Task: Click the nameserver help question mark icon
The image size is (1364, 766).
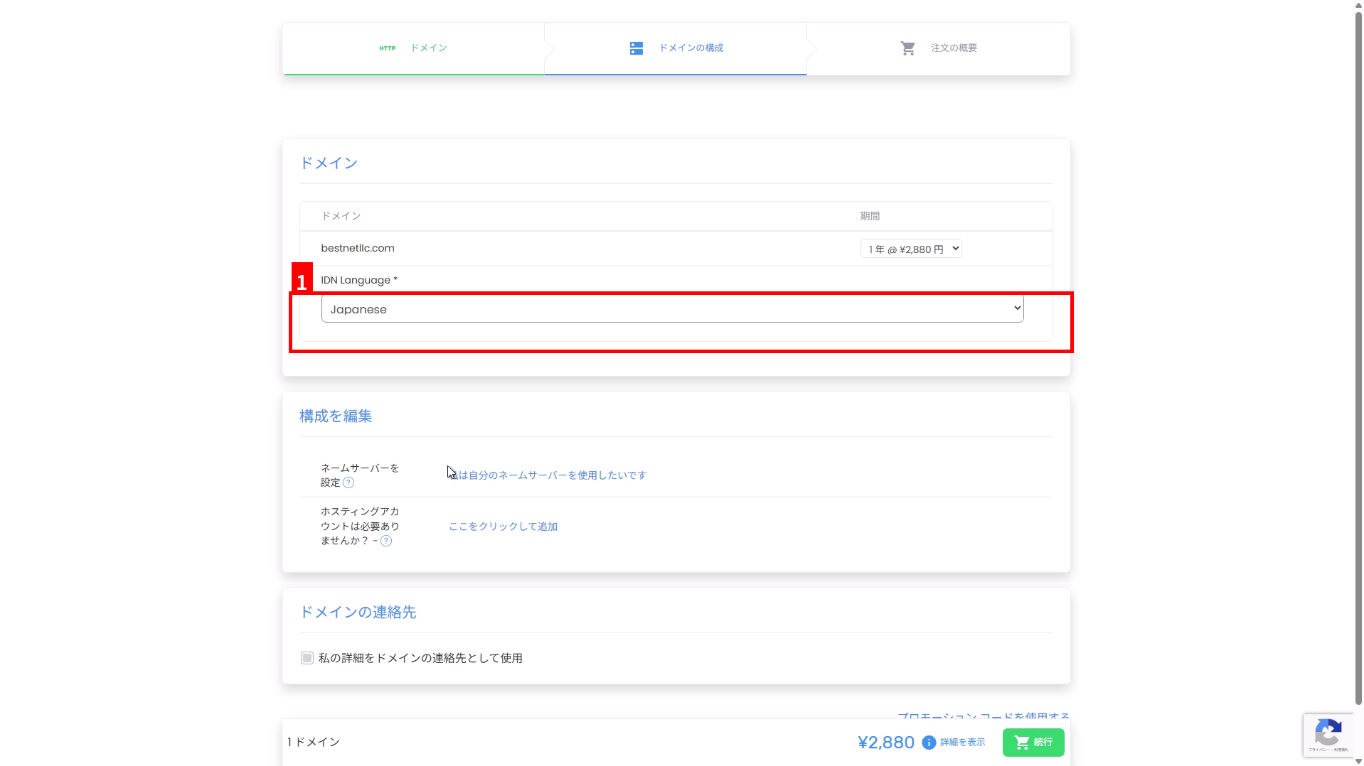Action: click(348, 483)
